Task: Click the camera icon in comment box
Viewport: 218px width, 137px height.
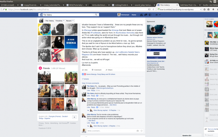Action: 137,131
